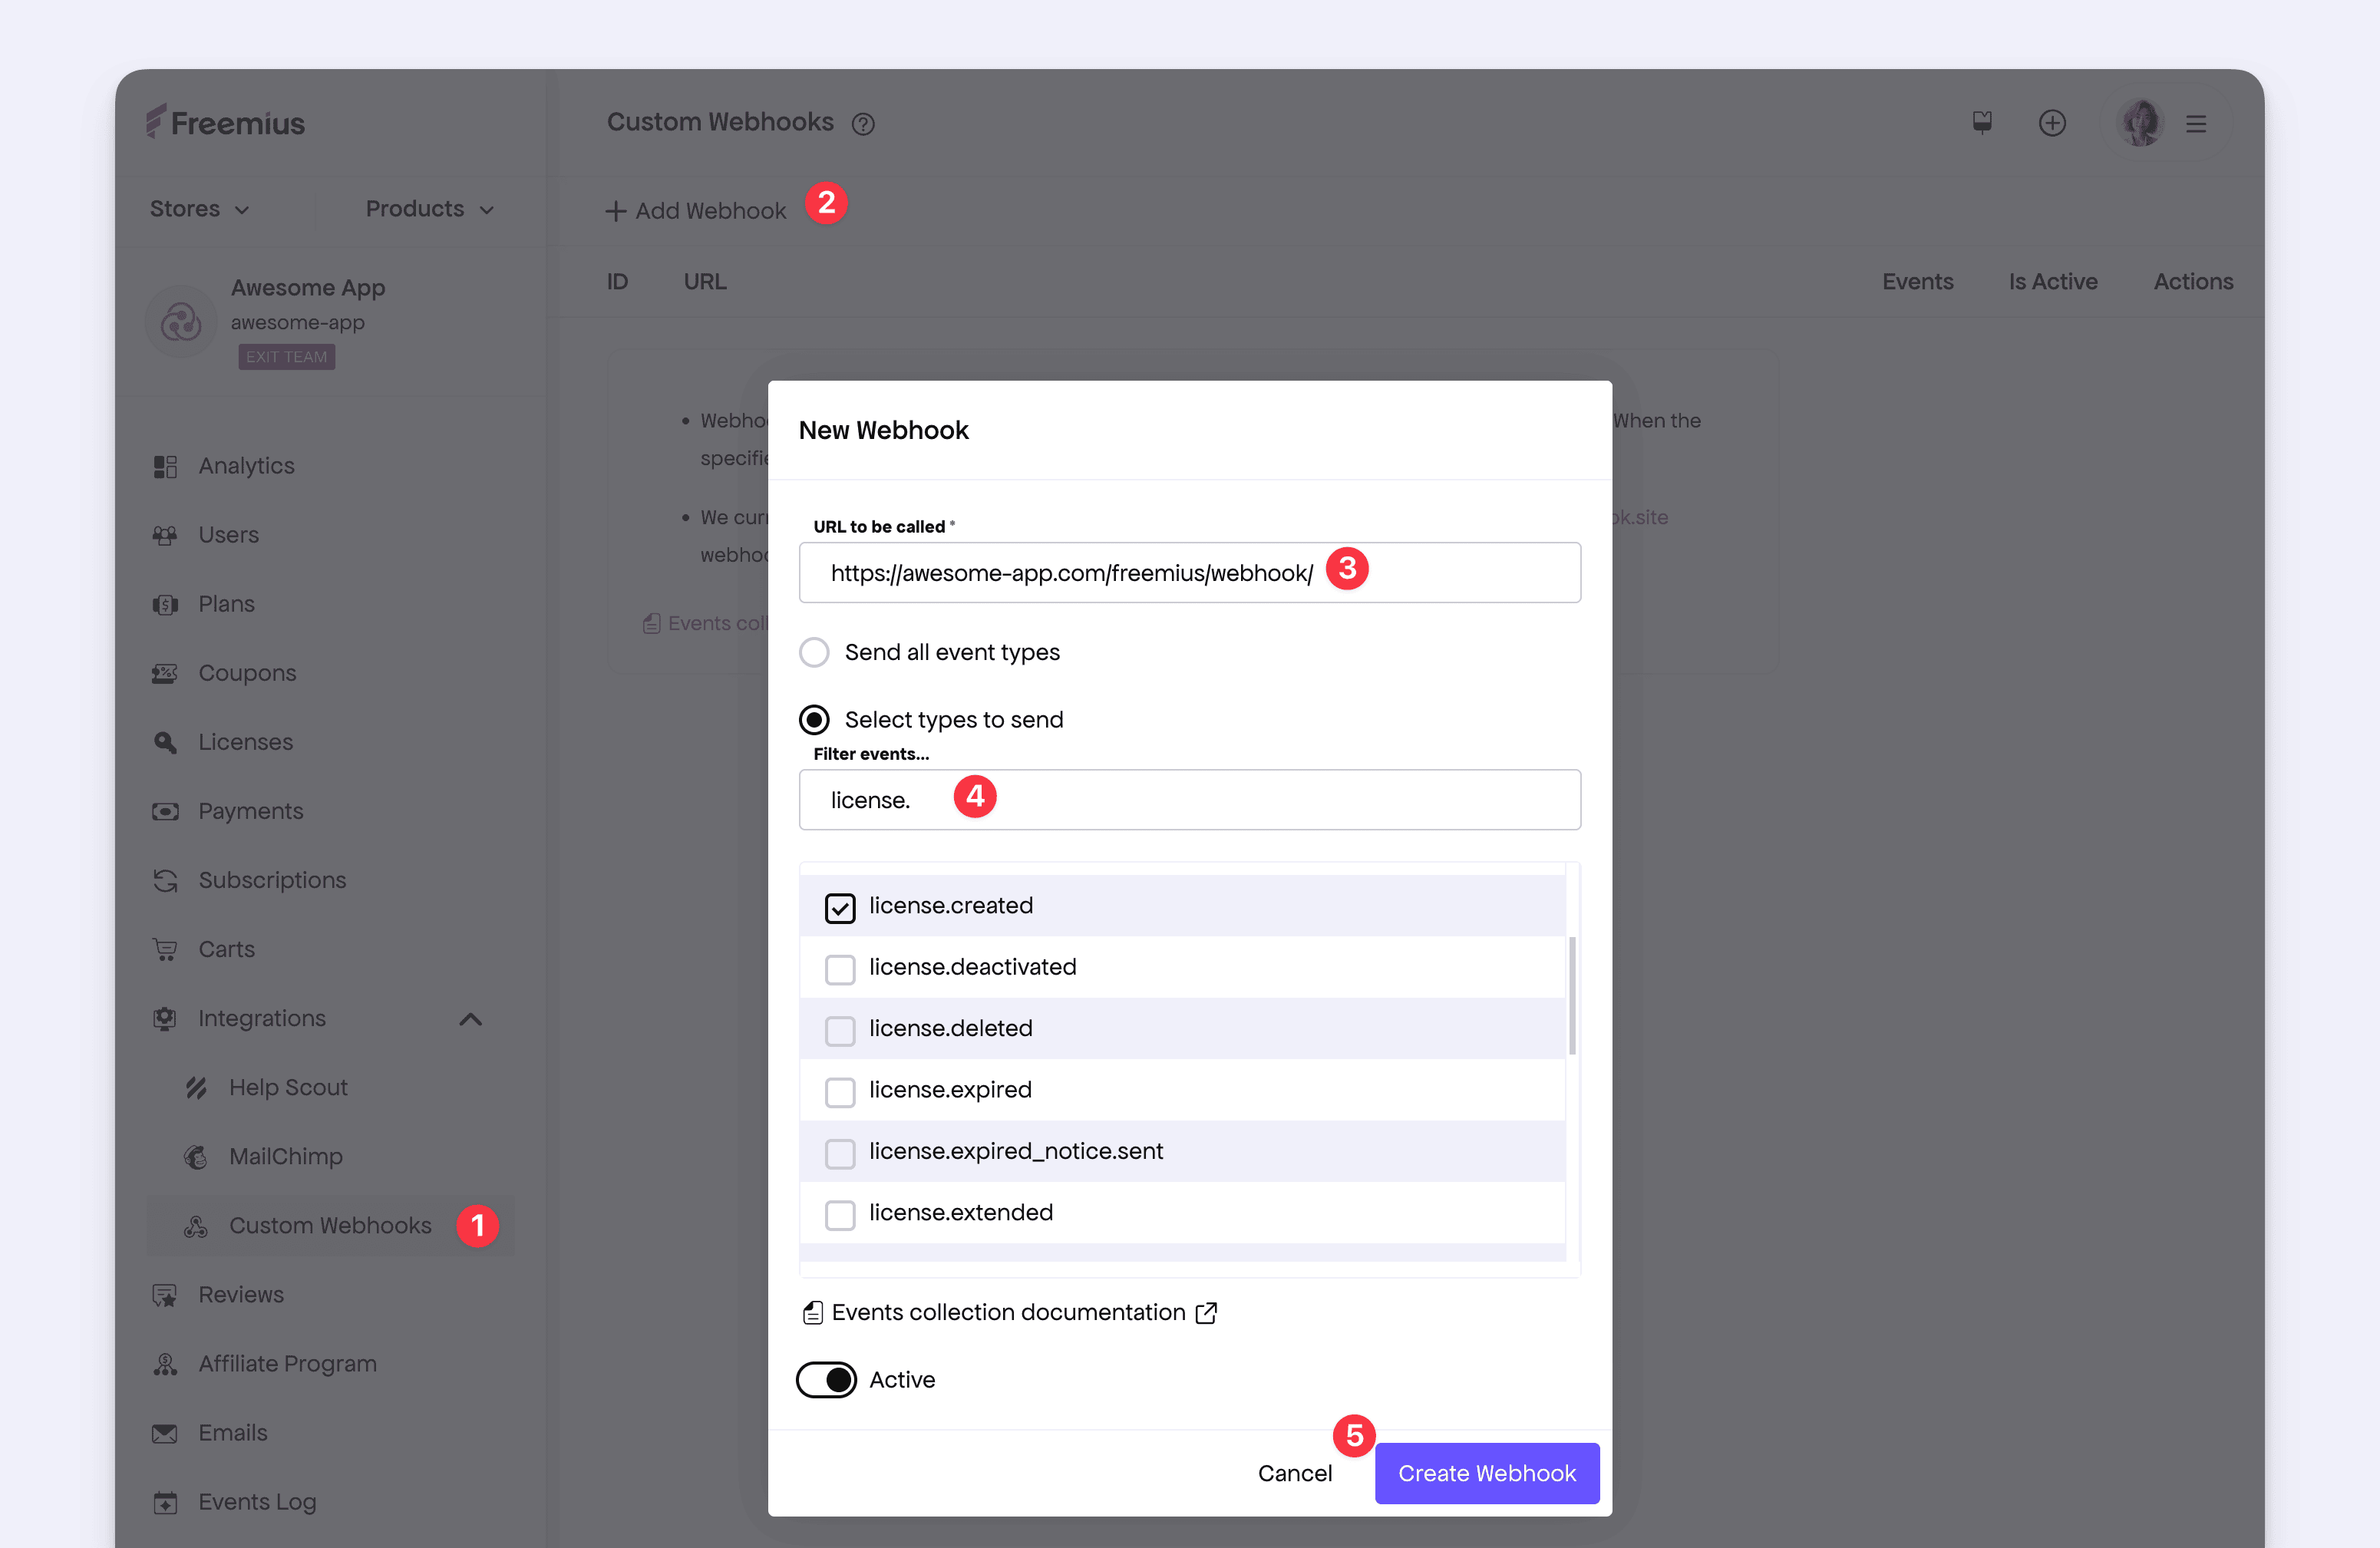The width and height of the screenshot is (2380, 1548).
Task: Open Events Log page
Action: 257,1502
